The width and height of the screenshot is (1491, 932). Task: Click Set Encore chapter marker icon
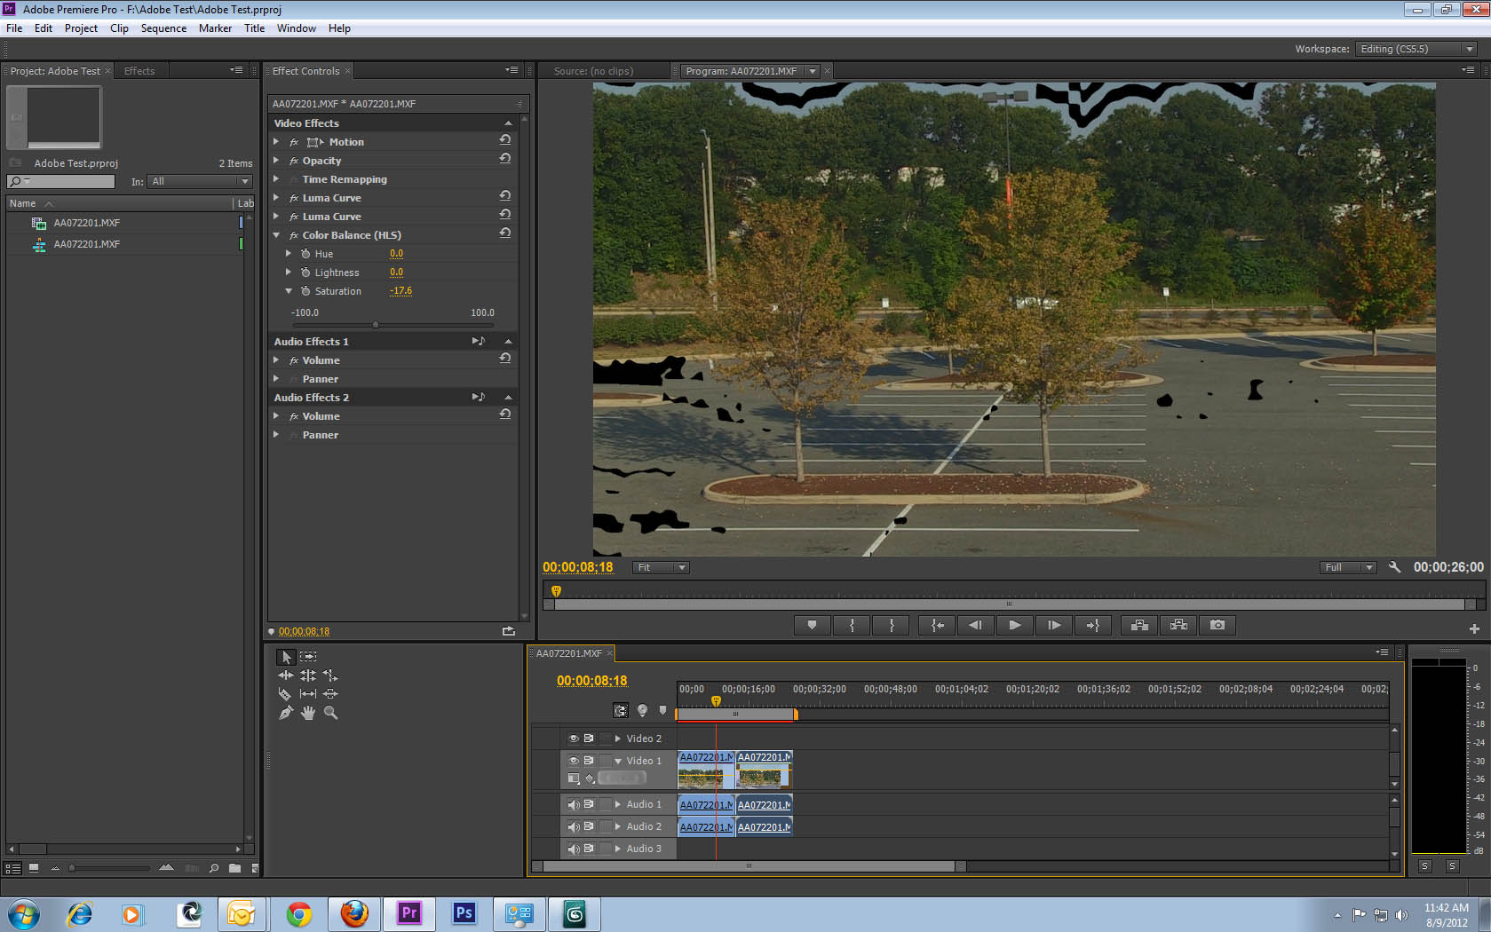point(642,710)
